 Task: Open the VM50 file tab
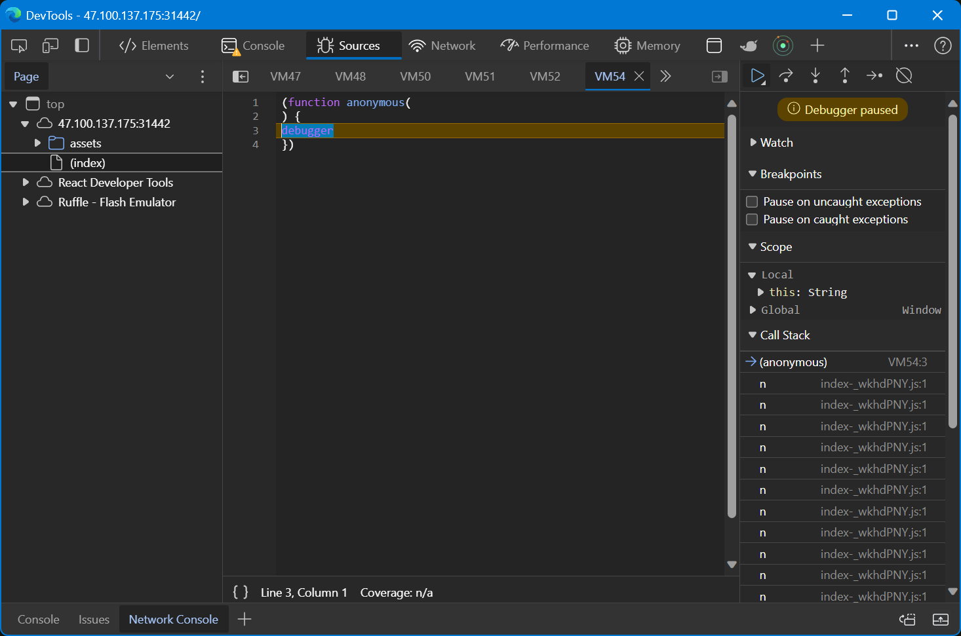415,77
